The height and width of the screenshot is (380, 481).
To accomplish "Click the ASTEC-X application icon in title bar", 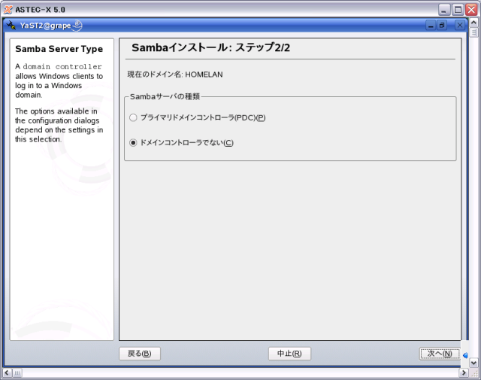I will click(x=8, y=10).
